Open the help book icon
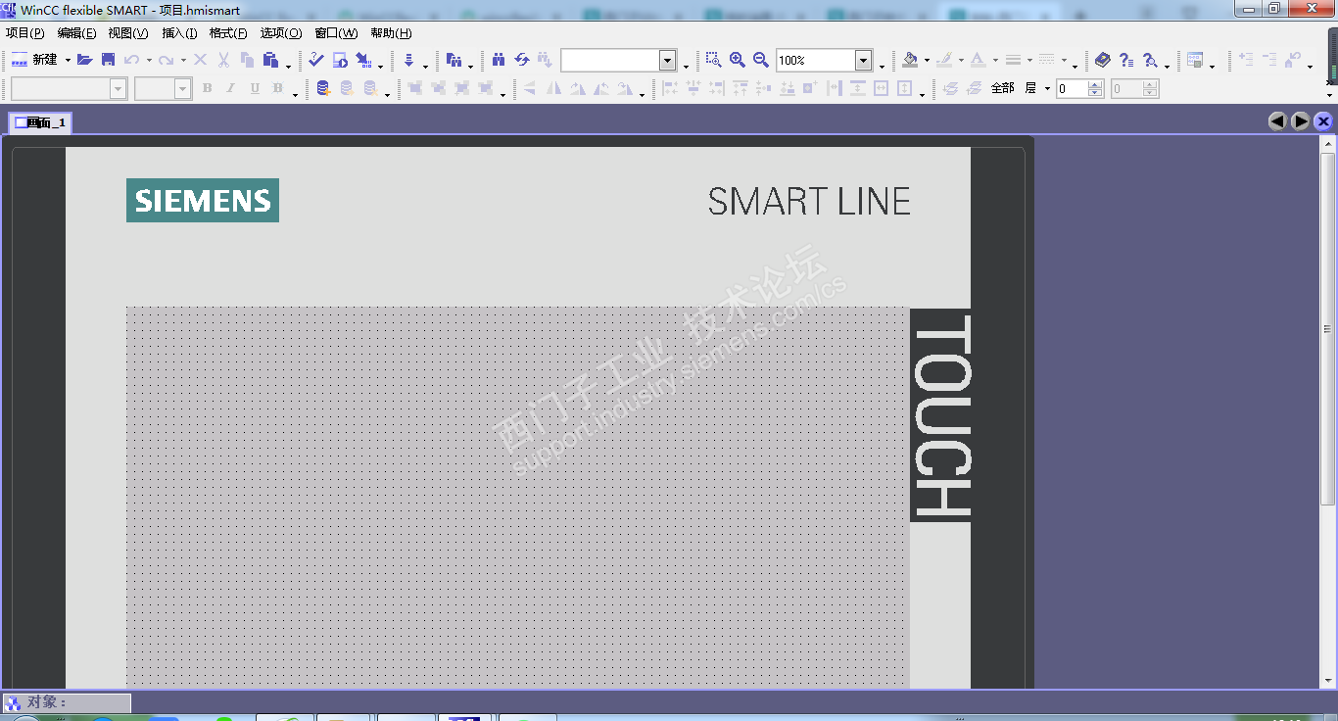 [x=1103, y=60]
